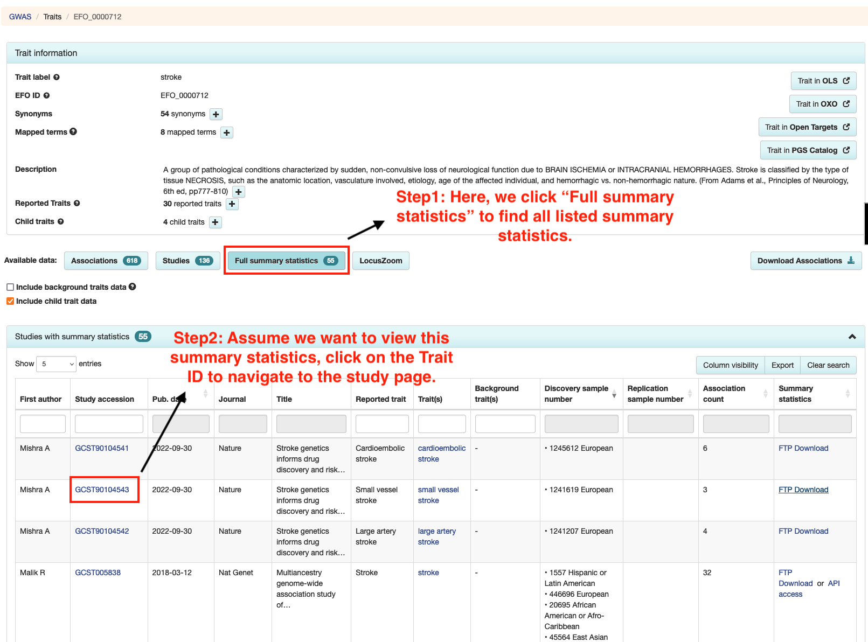Open study accession GCST90104543

click(x=102, y=490)
